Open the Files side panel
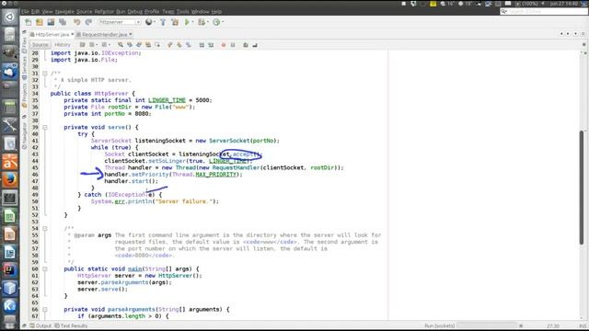 [x=25, y=44]
